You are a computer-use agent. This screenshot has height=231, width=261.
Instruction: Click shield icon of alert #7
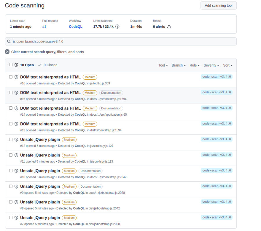[16, 218]
